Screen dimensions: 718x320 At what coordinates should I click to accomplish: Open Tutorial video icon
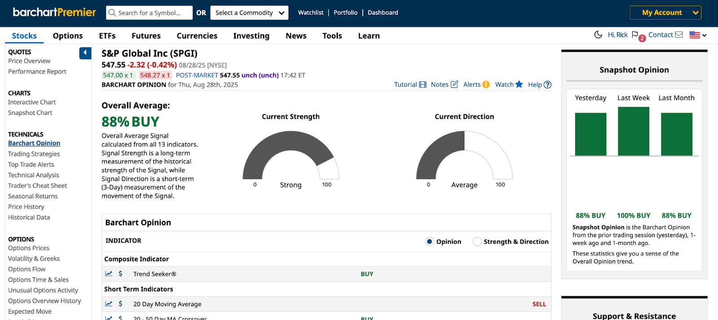(x=423, y=84)
